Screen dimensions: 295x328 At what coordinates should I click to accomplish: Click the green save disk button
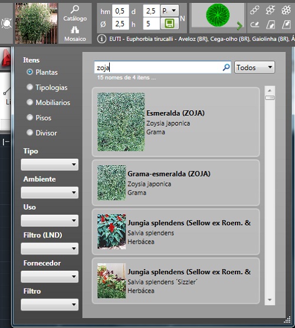point(169,24)
